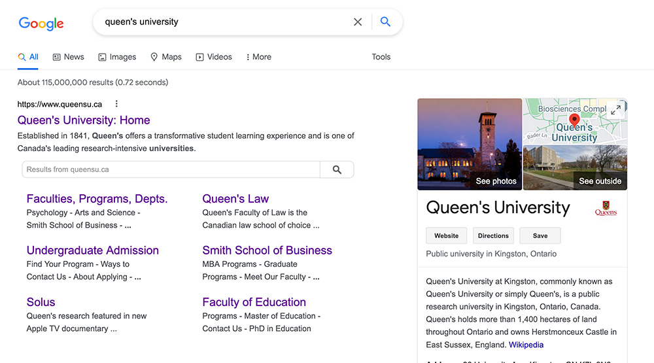654x363 pixels.
Task: Switch to the Videos tab
Action: 214,57
